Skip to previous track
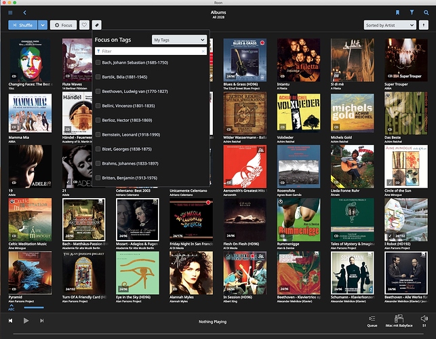This screenshot has width=436, height=339. [x=11, y=321]
